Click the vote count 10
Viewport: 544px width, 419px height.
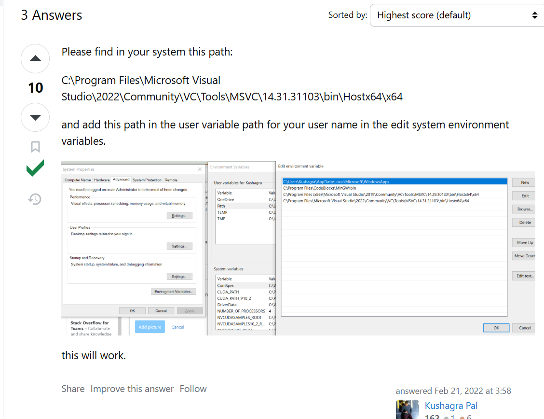[x=35, y=88]
